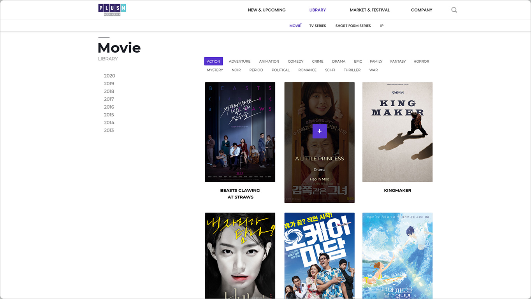Open the Kingmaker poster
Viewport: 531px width, 299px height.
tap(397, 132)
